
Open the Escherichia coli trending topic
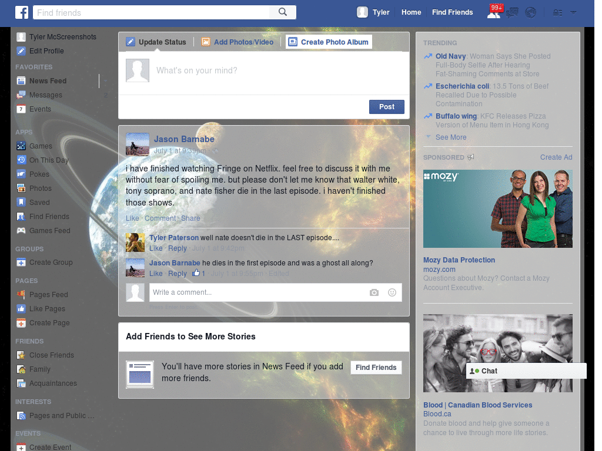pos(462,86)
